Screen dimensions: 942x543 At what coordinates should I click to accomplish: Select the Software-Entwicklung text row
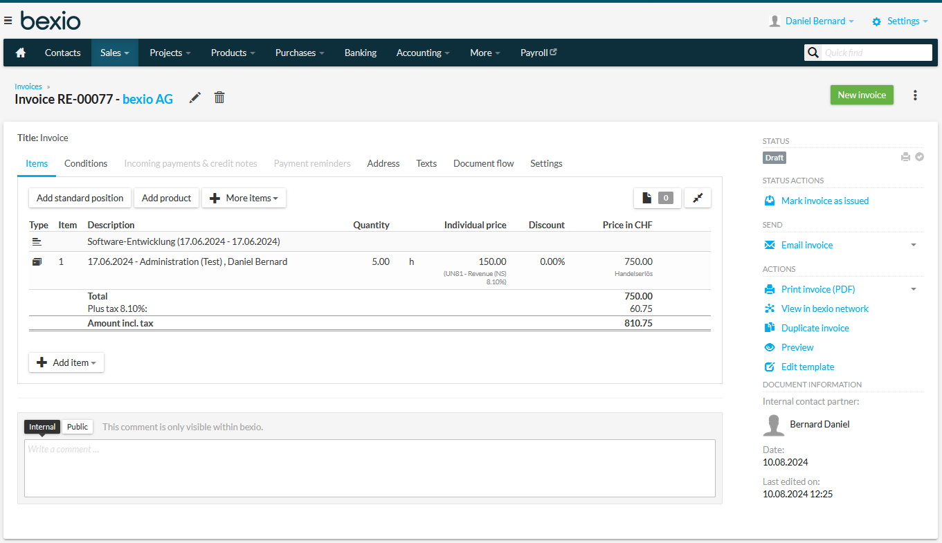[370, 241]
